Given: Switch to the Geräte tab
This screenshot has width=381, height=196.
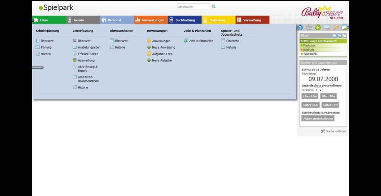Looking at the screenshot, I should tap(83, 20).
